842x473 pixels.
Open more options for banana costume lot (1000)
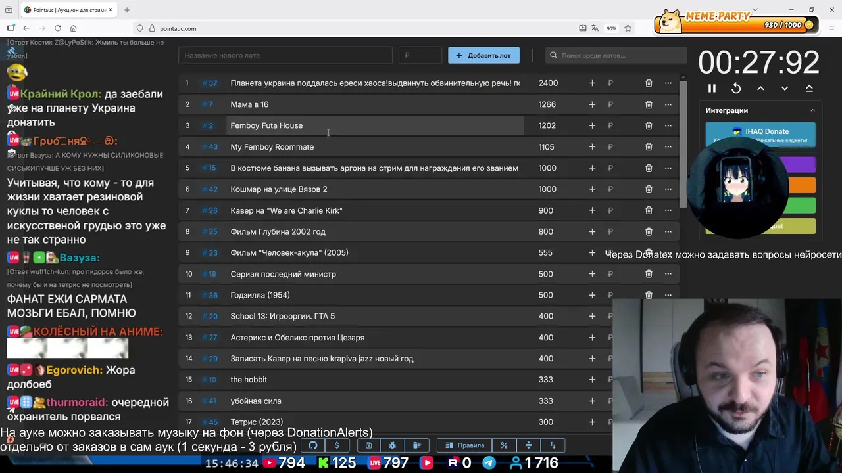tap(668, 168)
